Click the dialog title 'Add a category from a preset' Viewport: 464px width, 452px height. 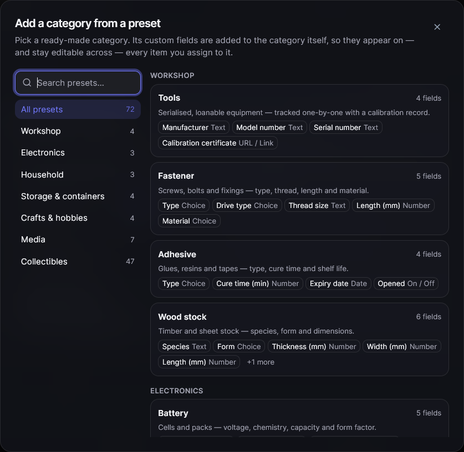pos(88,23)
